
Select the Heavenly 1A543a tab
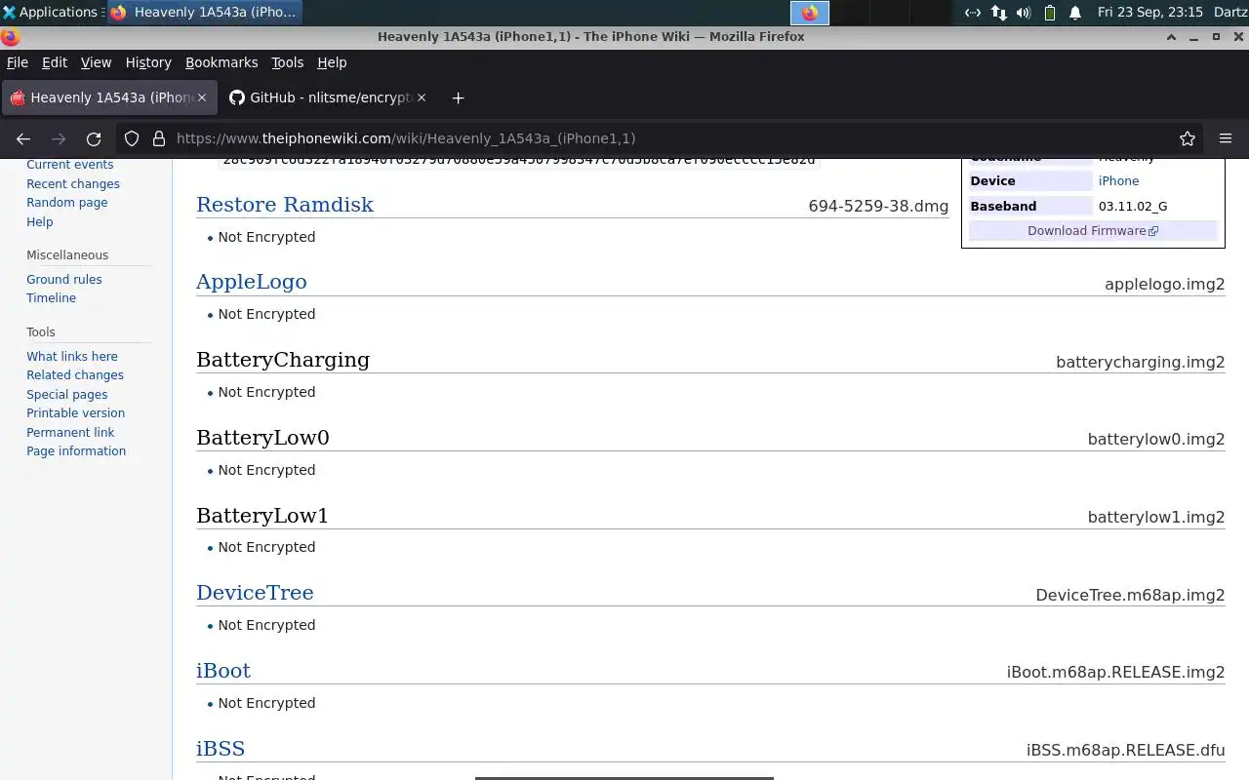click(x=109, y=97)
